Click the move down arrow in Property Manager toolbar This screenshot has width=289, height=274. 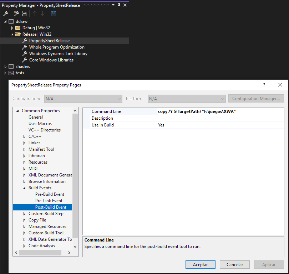pyautogui.click(x=42, y=14)
